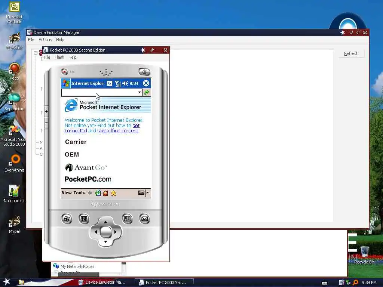This screenshot has width=383, height=287.
Task: Tap the 9:34 clock on device
Action: [x=134, y=83]
